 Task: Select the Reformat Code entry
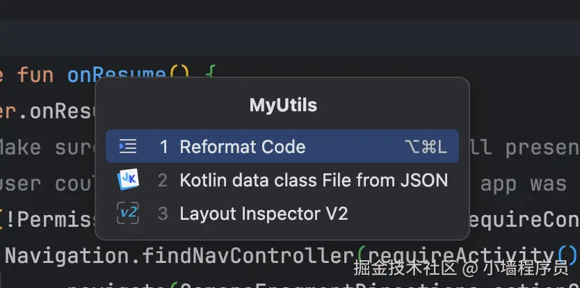click(x=242, y=147)
